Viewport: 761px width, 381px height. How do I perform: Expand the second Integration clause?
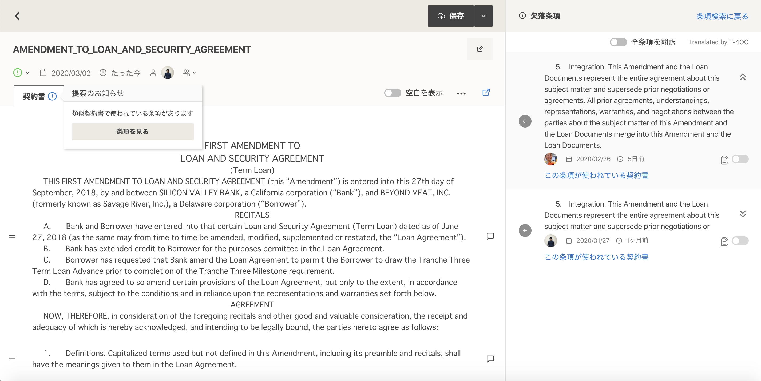pos(743,214)
